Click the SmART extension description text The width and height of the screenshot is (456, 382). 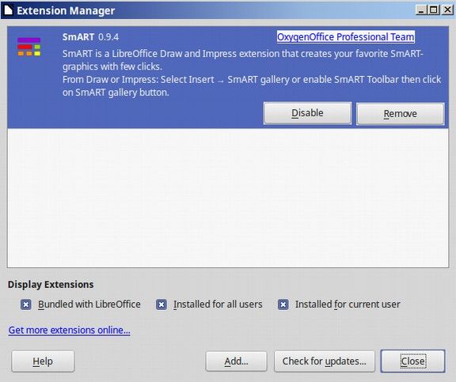(x=252, y=73)
